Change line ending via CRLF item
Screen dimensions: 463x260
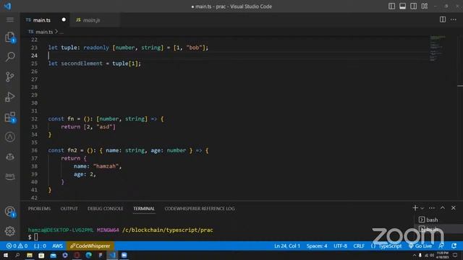pyautogui.click(x=359, y=246)
